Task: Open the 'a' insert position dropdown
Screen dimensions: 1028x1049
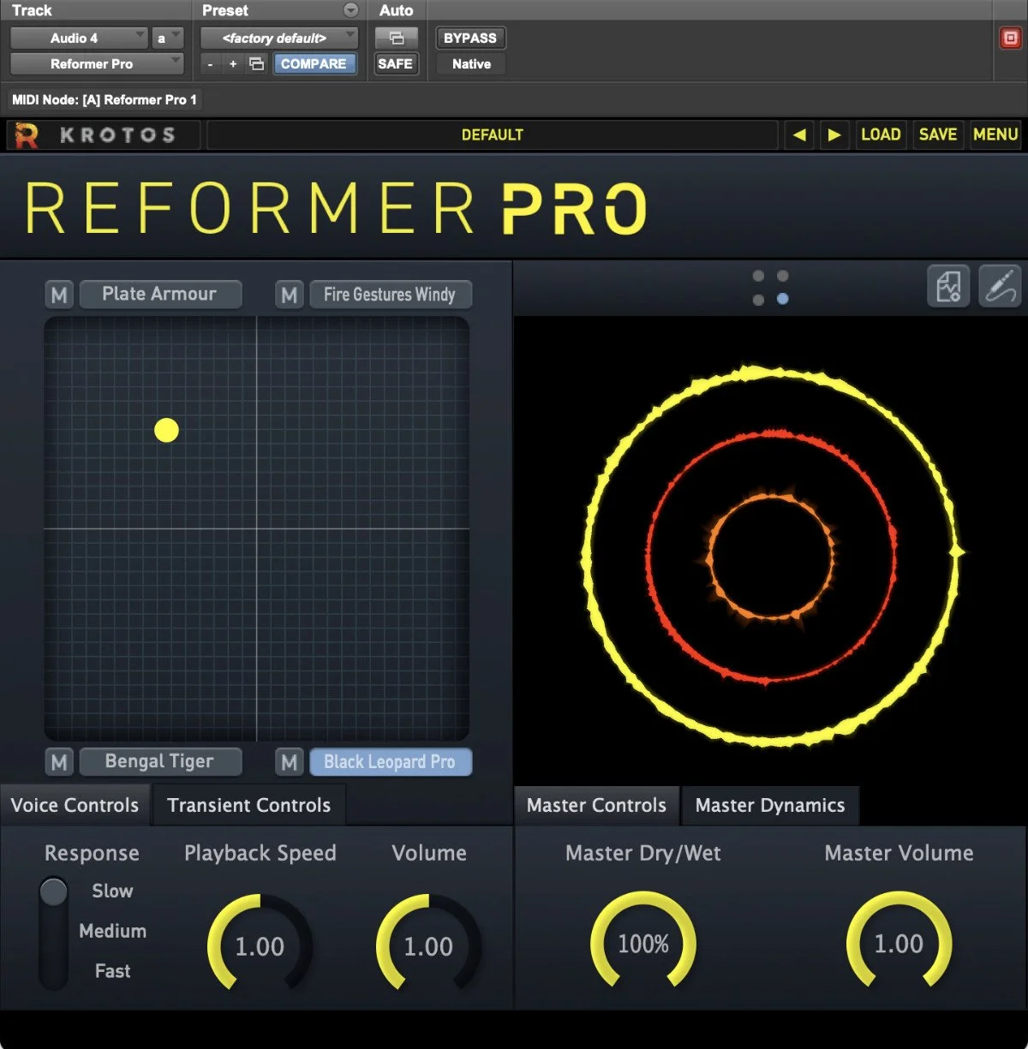Action: point(167,38)
